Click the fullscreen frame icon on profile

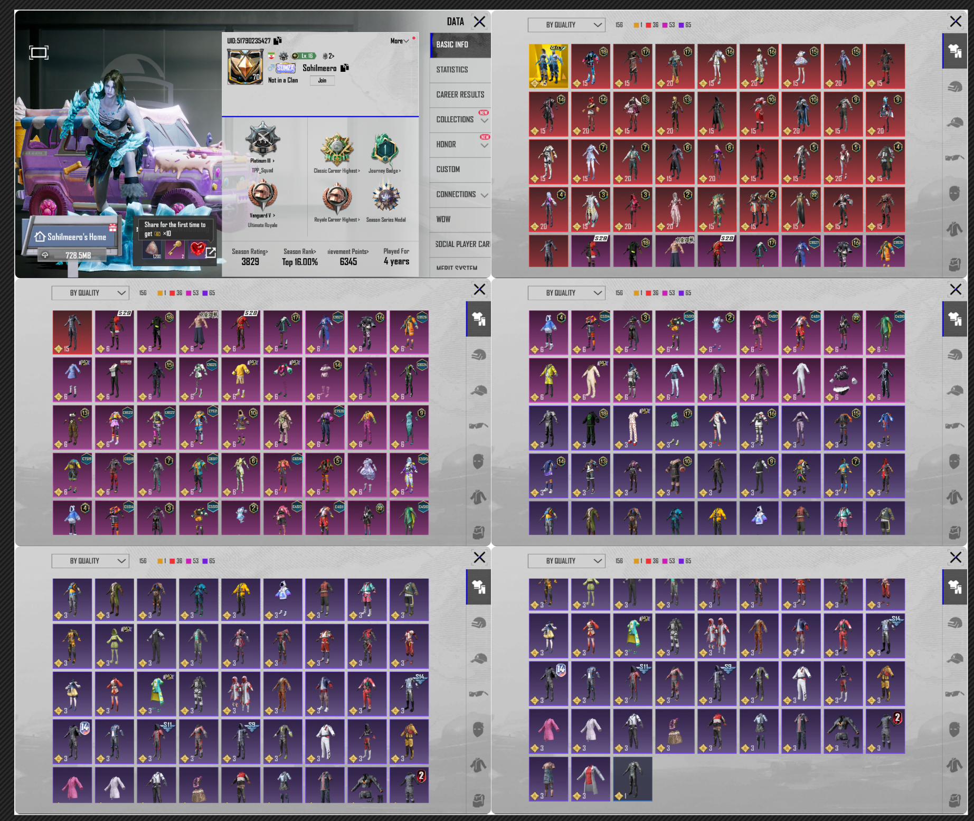pos(39,52)
